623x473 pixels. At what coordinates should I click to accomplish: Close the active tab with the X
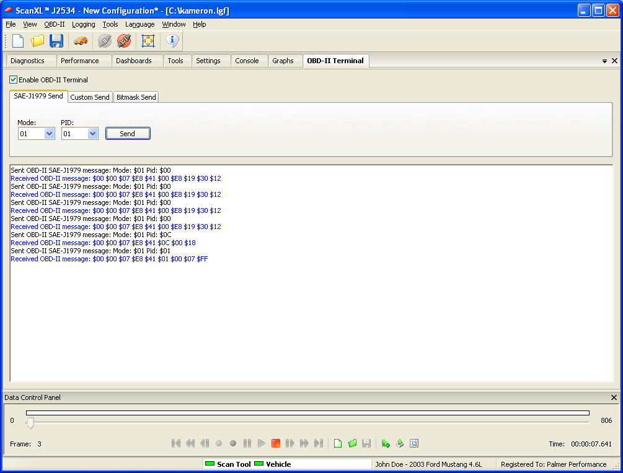(x=615, y=61)
